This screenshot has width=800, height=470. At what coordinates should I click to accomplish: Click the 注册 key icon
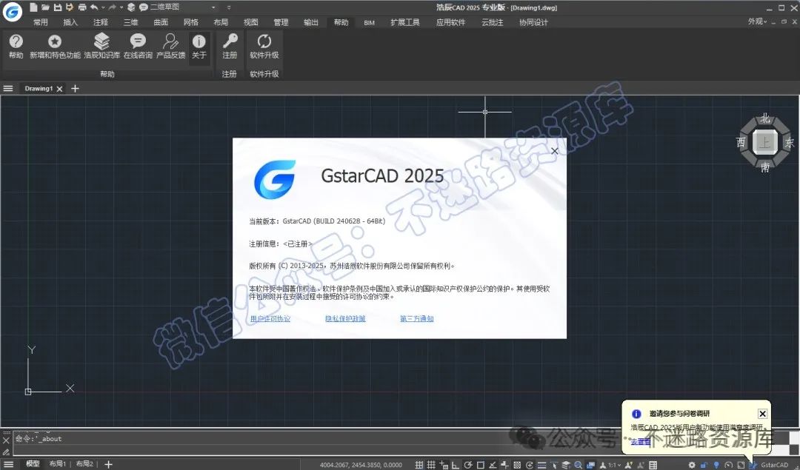[x=230, y=47]
